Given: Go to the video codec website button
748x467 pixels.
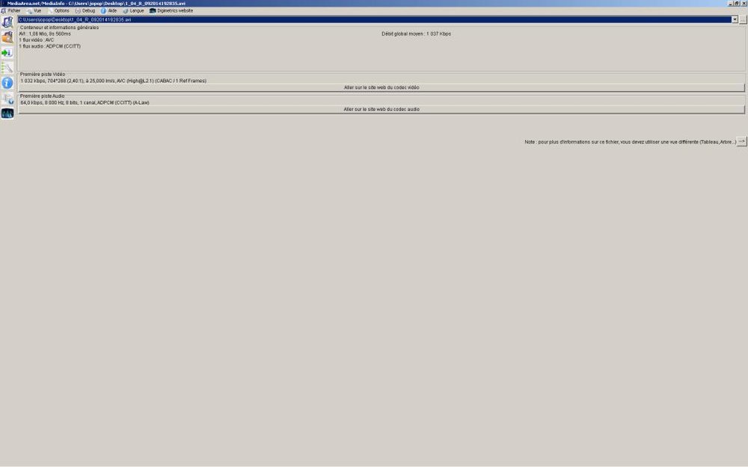Looking at the screenshot, I should 381,87.
